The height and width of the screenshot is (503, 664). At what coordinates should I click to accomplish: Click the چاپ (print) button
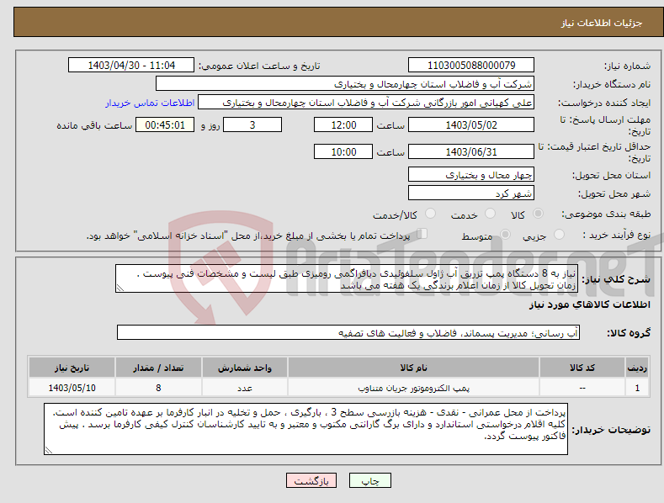369,480
